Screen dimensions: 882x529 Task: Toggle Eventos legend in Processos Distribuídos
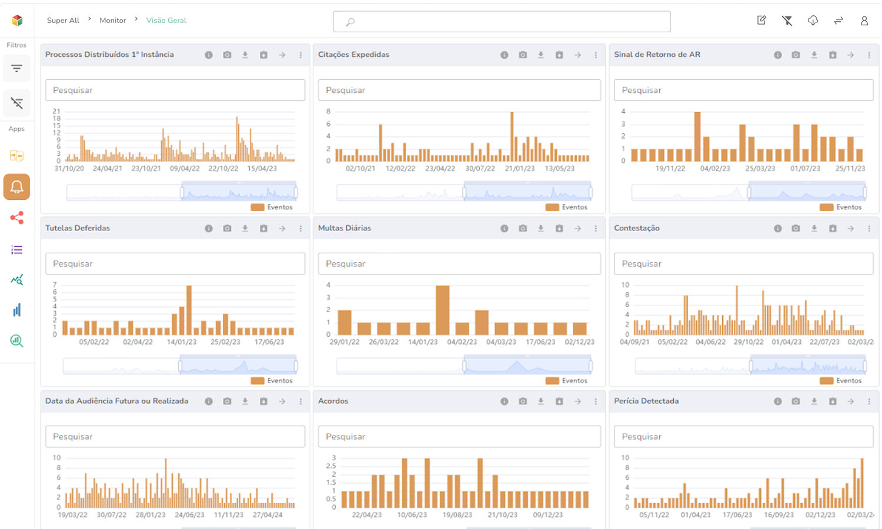(272, 207)
